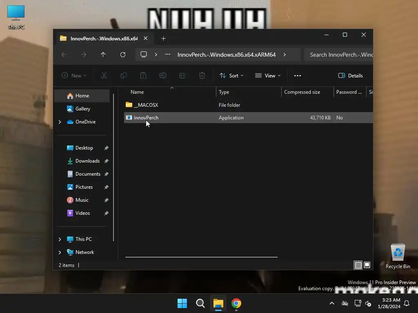418x313 pixels.
Task: Click the Cut scissors icon
Action: point(104,75)
